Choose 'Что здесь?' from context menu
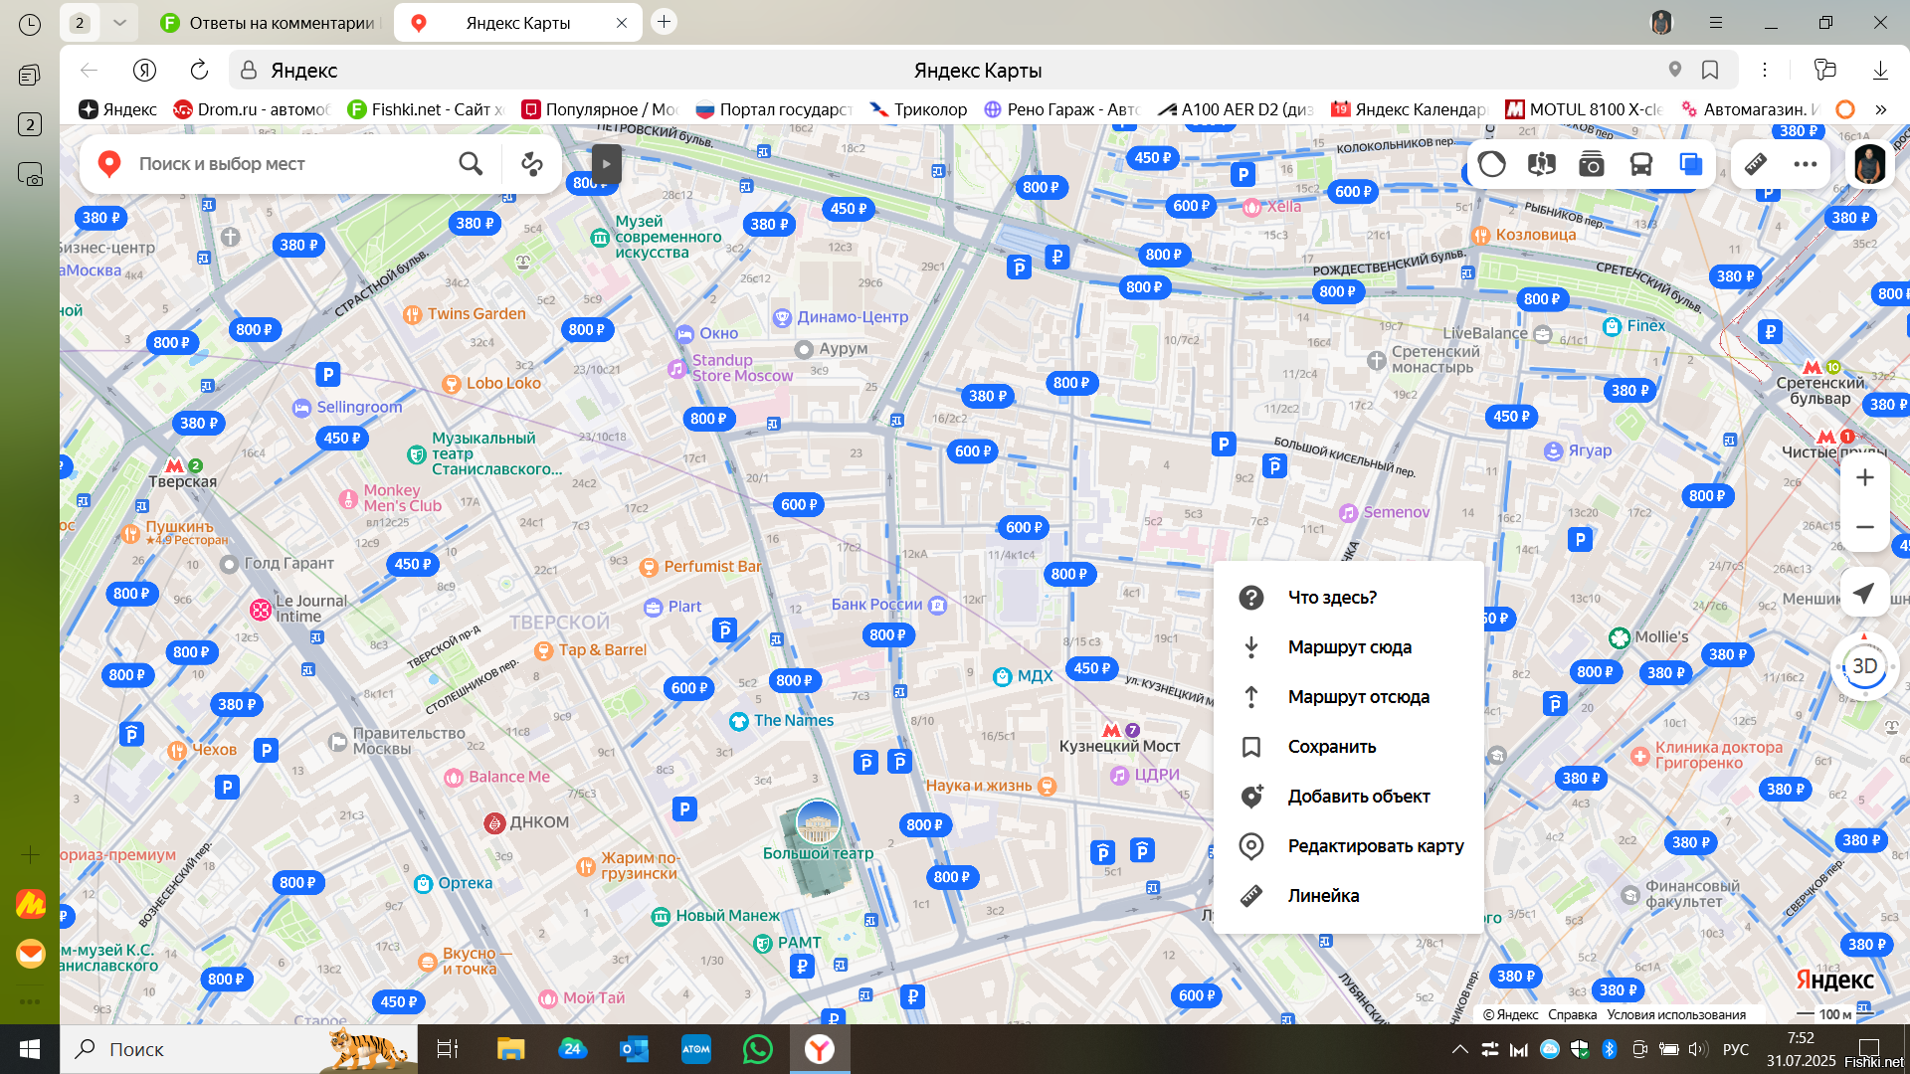 coord(1348,598)
